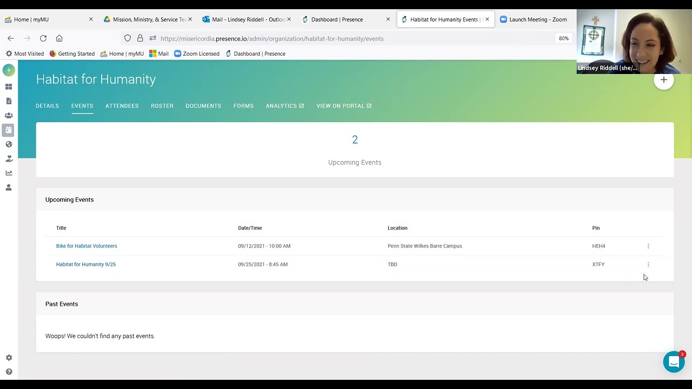This screenshot has width=692, height=389.
Task: Reload the page with refresh icon
Action: pos(43,38)
